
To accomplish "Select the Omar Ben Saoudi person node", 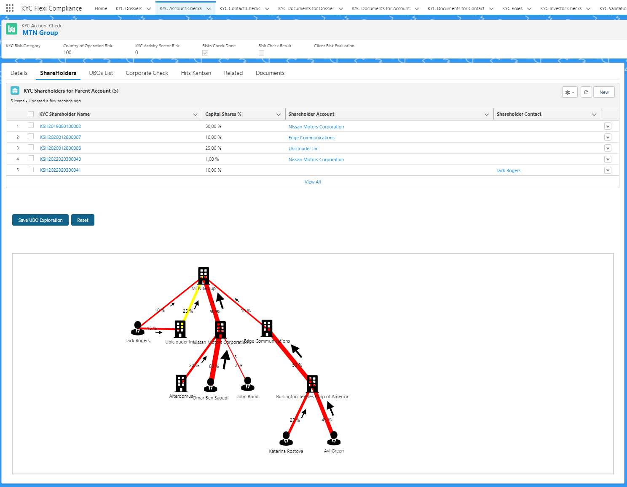I will [x=210, y=385].
